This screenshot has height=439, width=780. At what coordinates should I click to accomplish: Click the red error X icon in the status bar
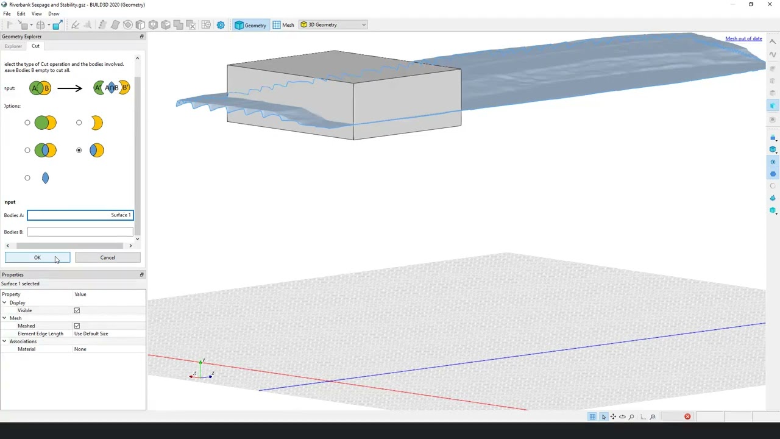tap(687, 417)
